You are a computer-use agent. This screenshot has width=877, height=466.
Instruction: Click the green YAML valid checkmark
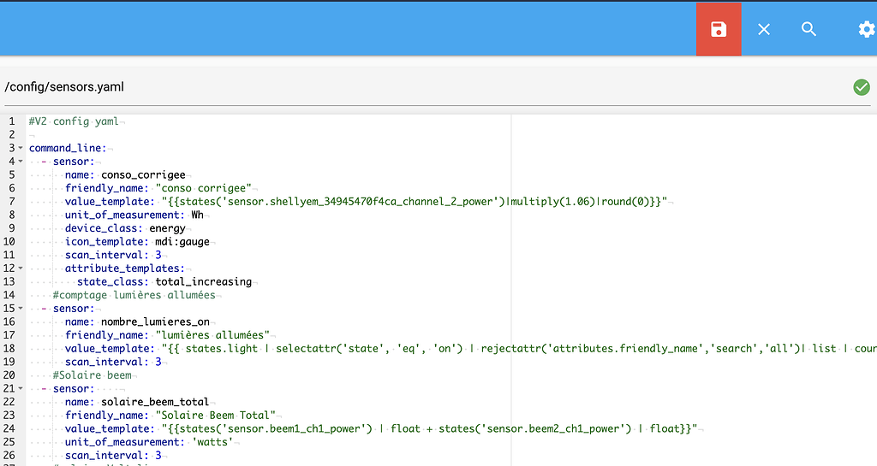pos(861,87)
